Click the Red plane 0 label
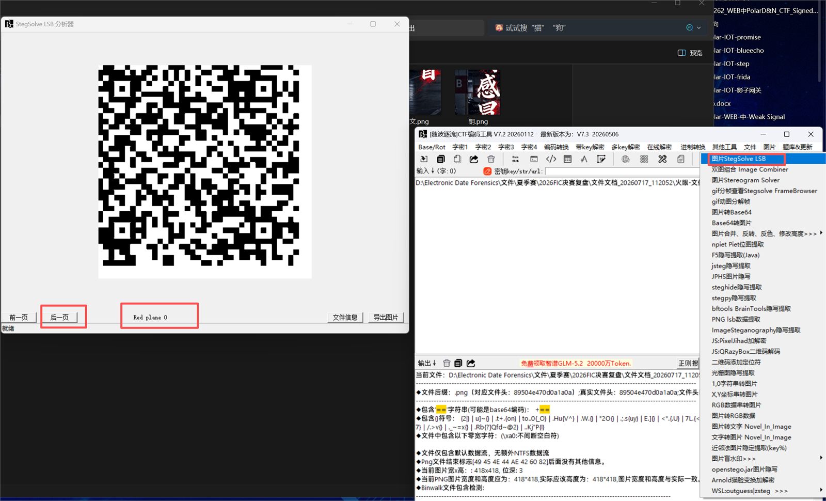Screen dimensions: 826x501 tap(150, 317)
